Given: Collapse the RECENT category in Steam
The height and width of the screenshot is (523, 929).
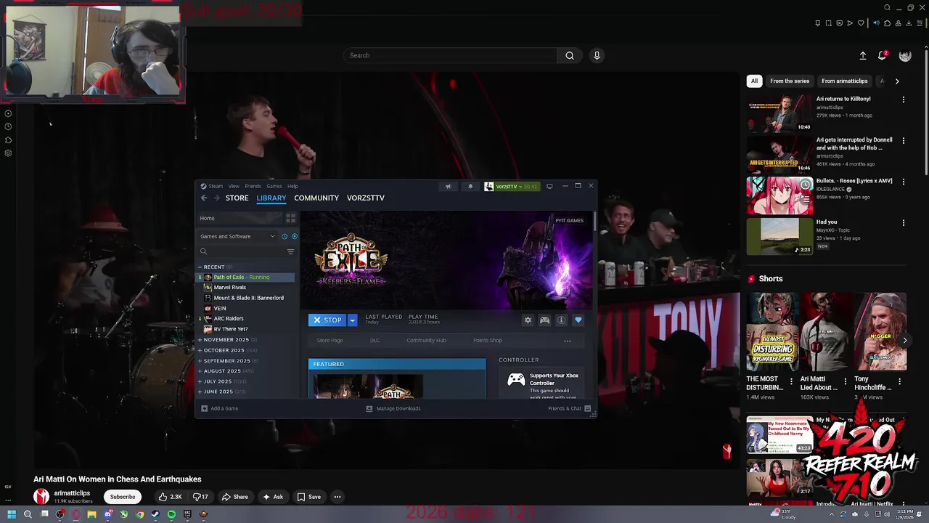Looking at the screenshot, I should [200, 267].
